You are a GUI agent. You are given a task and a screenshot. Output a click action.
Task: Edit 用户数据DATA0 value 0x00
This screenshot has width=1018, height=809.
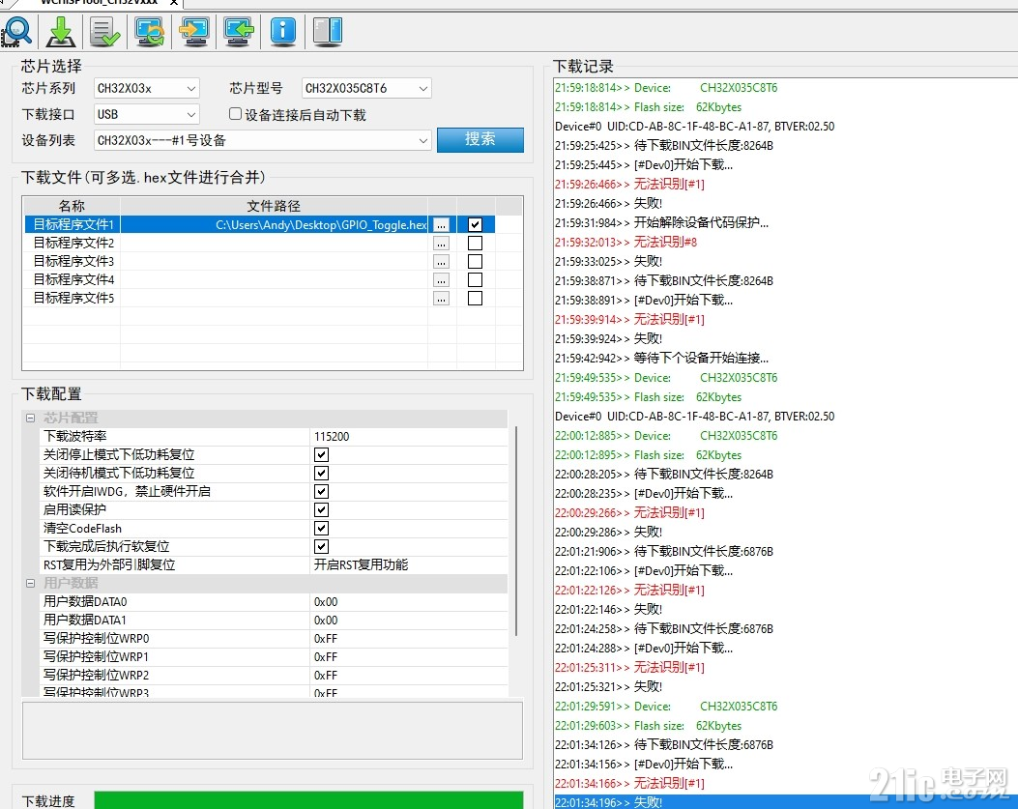(409, 602)
